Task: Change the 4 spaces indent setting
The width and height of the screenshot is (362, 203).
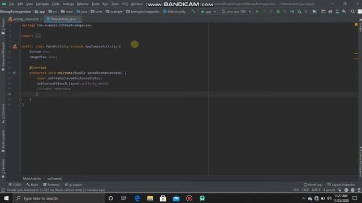Action: (x=329, y=190)
